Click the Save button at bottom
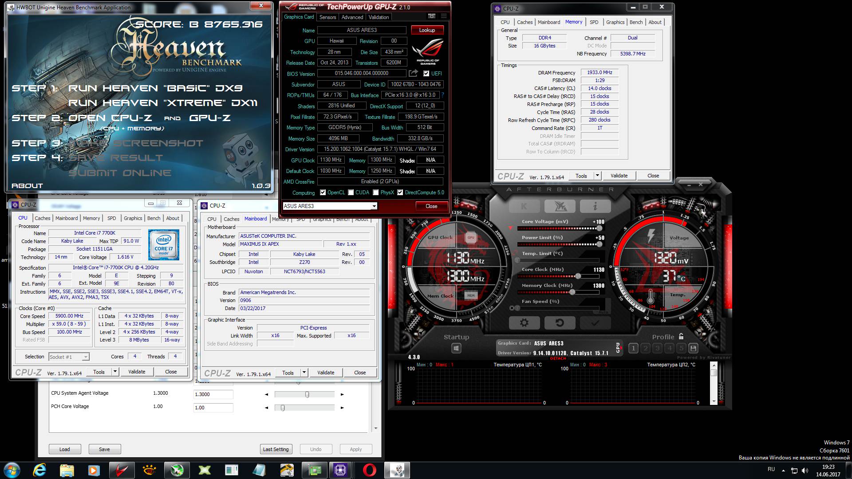The width and height of the screenshot is (852, 479). (x=104, y=449)
